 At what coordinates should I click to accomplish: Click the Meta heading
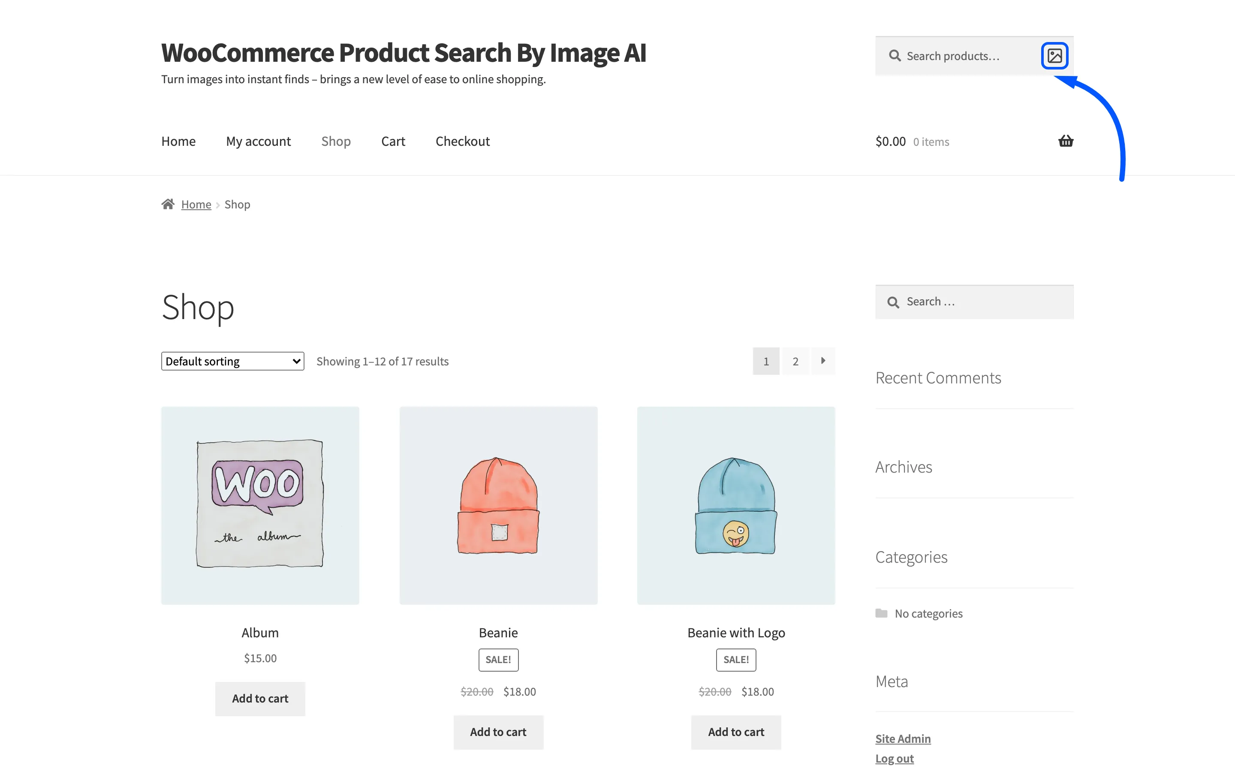(x=891, y=681)
